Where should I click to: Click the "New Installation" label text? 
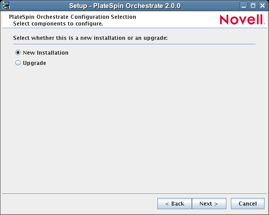[46, 53]
